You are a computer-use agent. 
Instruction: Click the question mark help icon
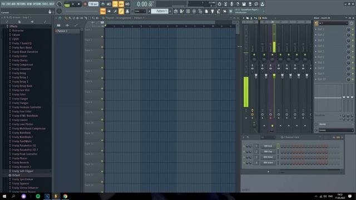(238, 4)
